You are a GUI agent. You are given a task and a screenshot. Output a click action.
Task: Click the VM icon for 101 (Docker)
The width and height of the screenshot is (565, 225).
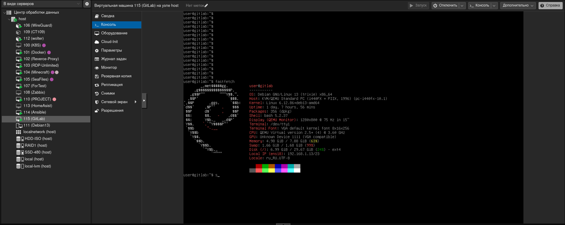click(19, 52)
